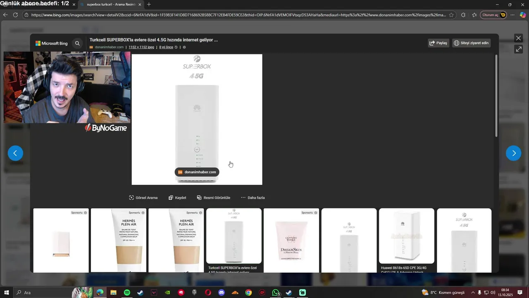Open a new browser tab

click(149, 5)
